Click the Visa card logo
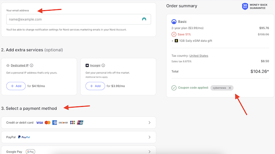 (x=40, y=123)
